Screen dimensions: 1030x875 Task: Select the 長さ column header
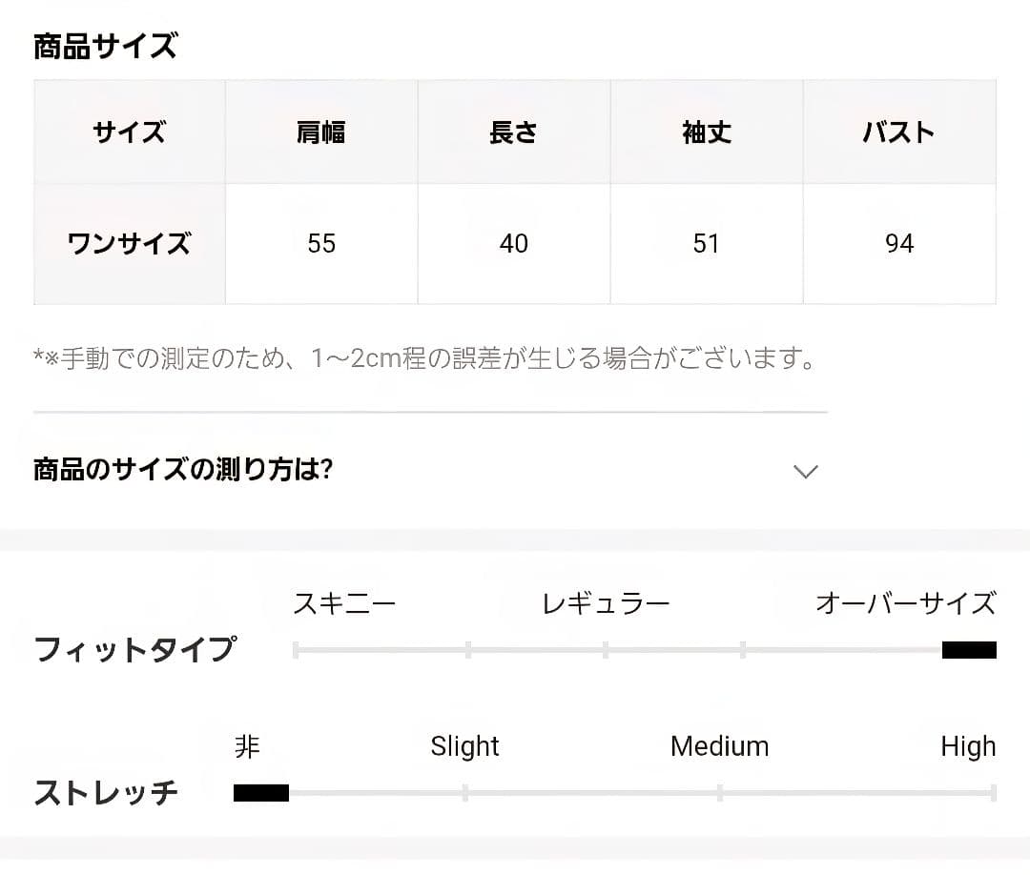[513, 132]
